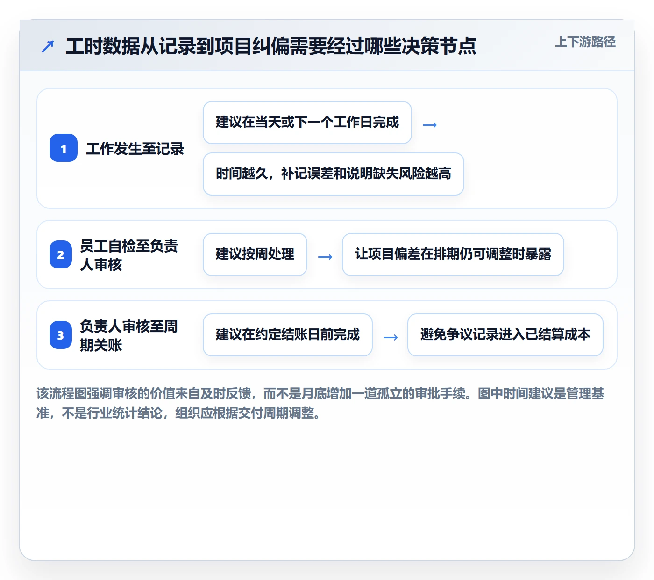Select the step 3 number badge
The height and width of the screenshot is (580, 654).
coord(61,335)
